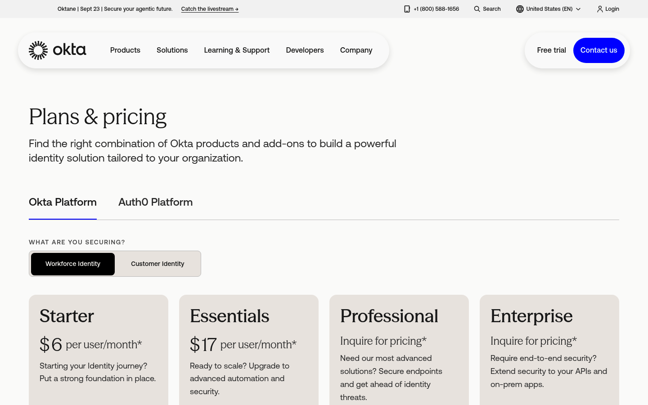
Task: Open the Learning & Support menu
Action: (x=237, y=50)
